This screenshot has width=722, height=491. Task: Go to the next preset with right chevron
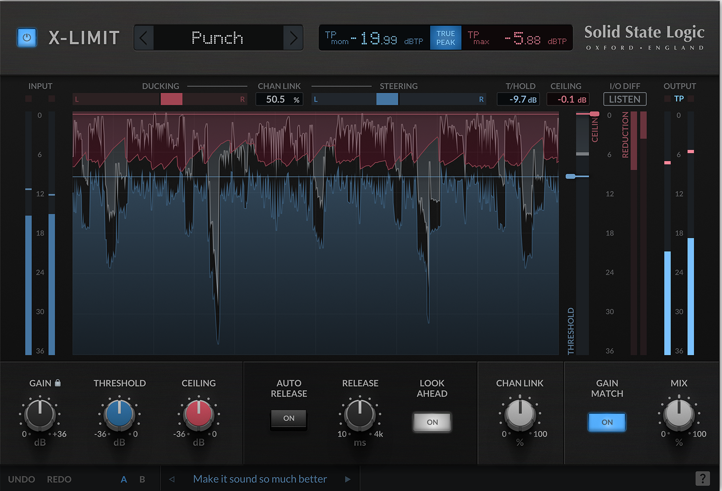293,38
